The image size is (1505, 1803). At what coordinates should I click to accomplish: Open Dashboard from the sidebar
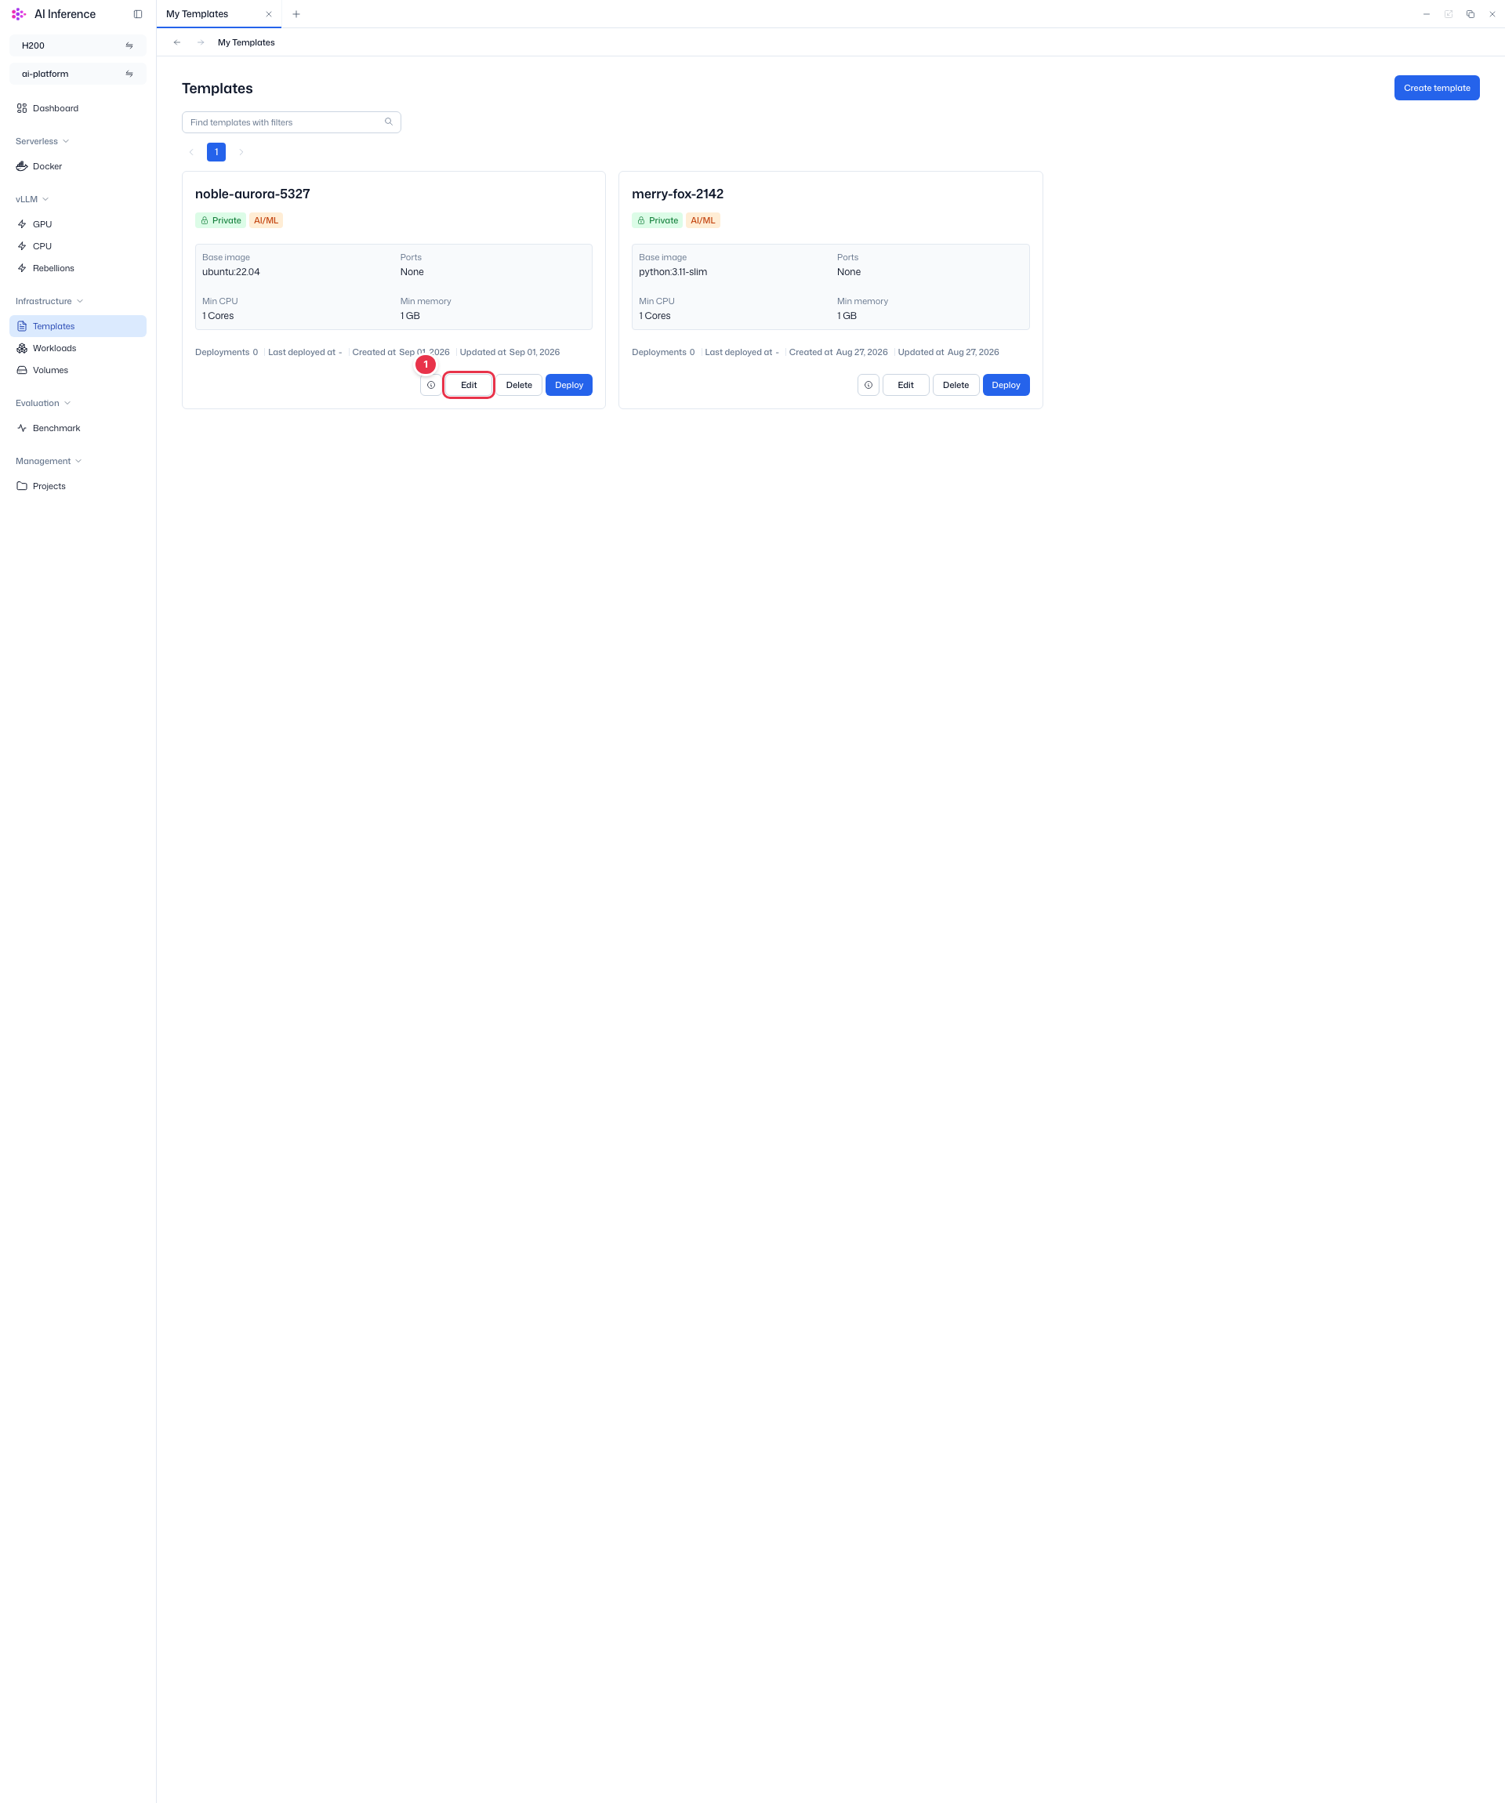[x=78, y=108]
